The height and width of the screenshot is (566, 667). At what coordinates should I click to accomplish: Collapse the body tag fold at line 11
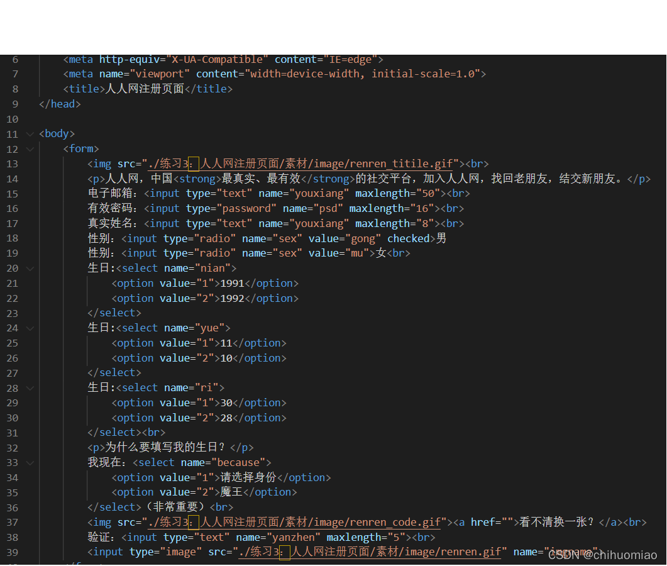click(30, 134)
